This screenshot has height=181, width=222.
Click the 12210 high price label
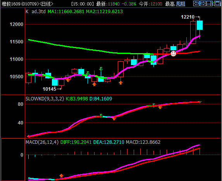[x=188, y=17]
